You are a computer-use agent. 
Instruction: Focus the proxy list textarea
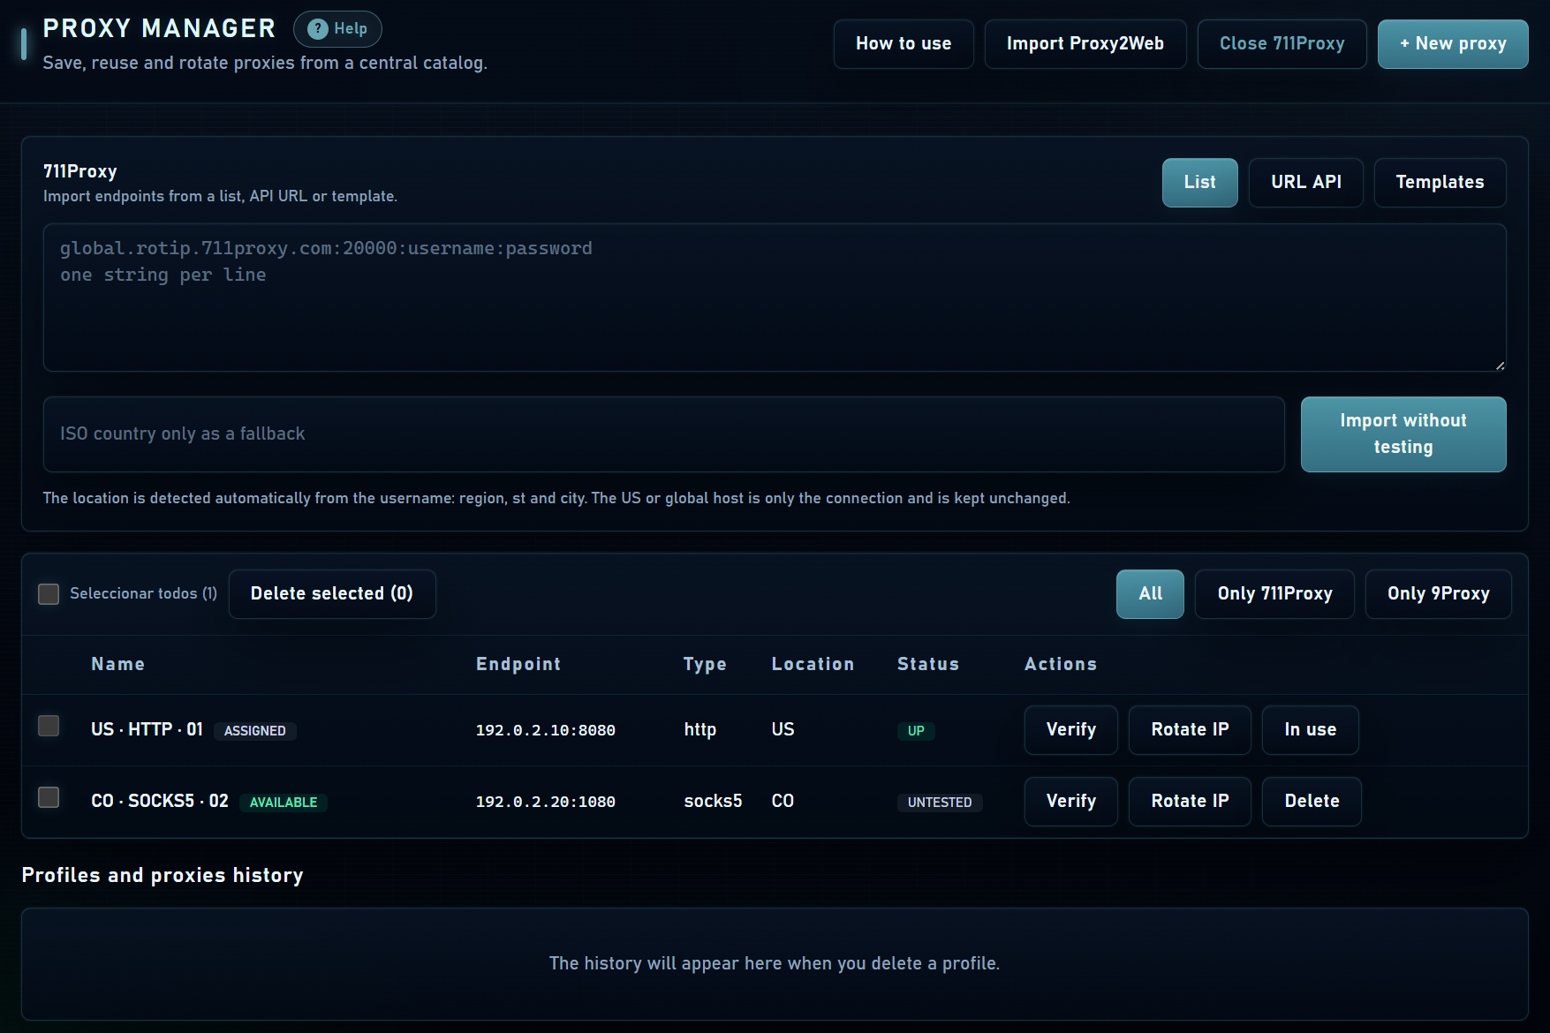(775, 298)
